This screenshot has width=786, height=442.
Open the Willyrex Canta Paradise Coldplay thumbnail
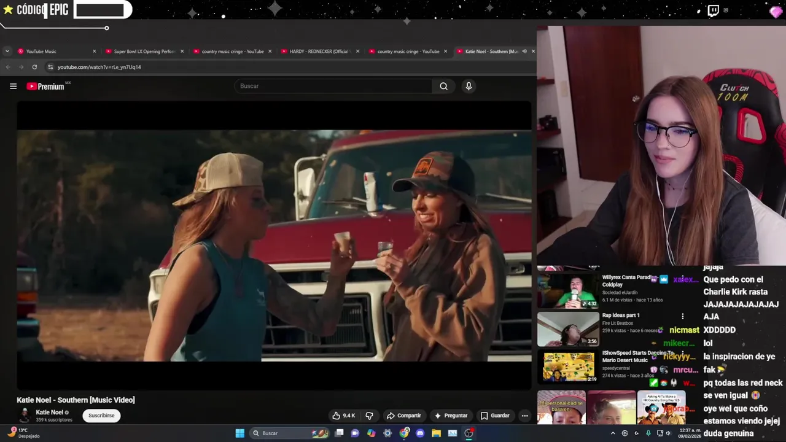[x=568, y=290]
